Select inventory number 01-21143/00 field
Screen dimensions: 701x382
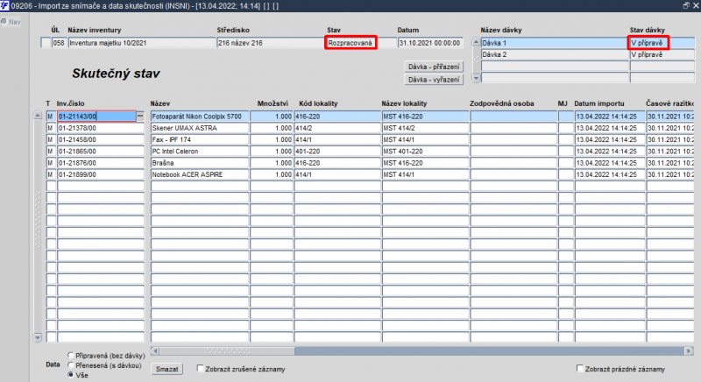coord(96,117)
